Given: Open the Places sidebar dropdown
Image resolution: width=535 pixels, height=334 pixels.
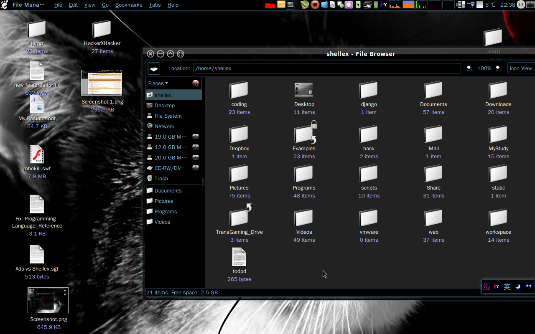Looking at the screenshot, I should [x=158, y=83].
